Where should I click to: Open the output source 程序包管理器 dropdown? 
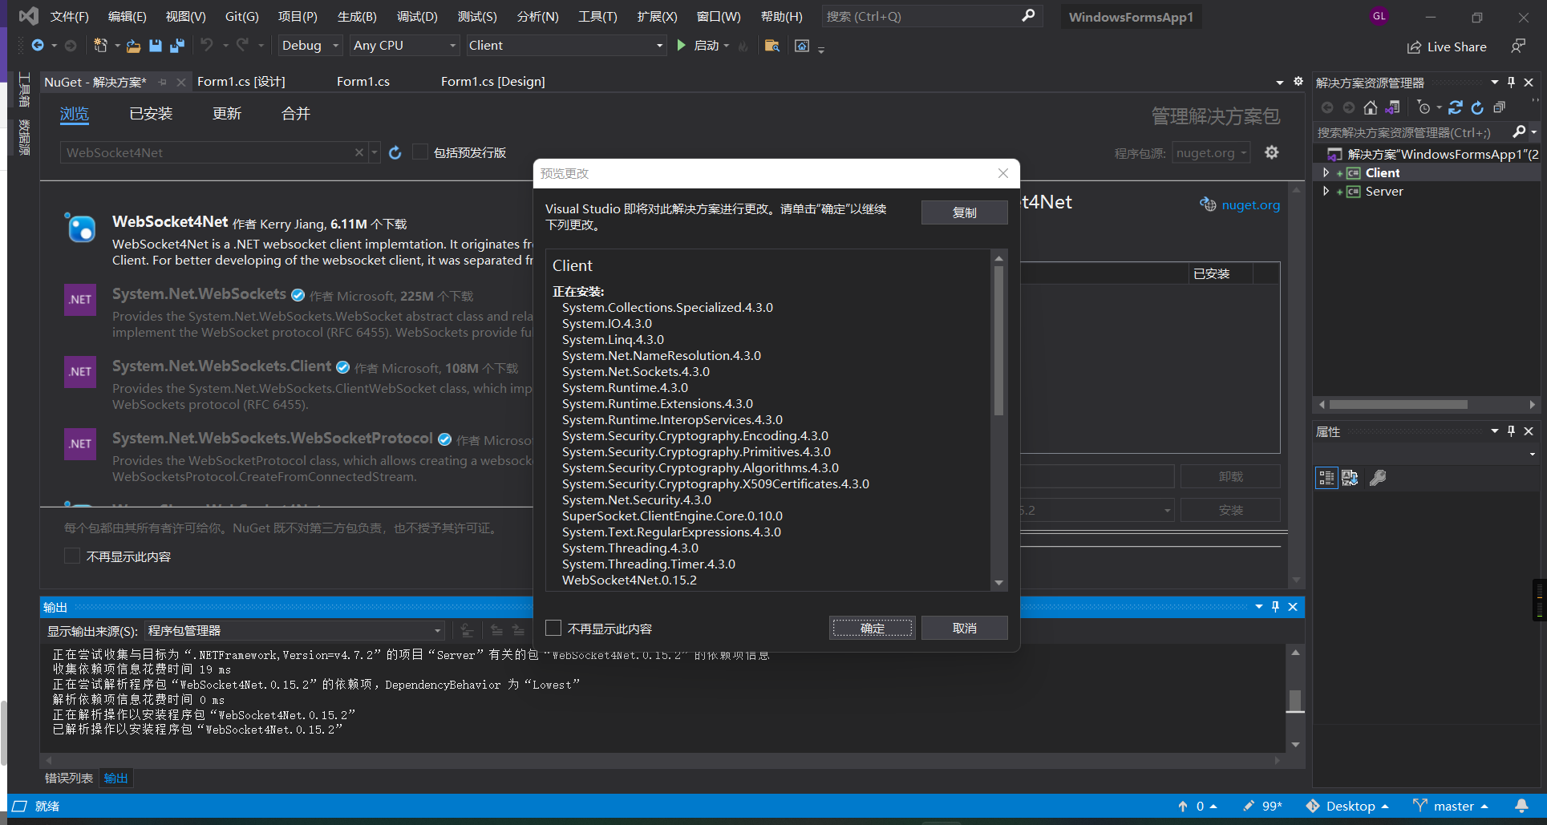coord(294,631)
